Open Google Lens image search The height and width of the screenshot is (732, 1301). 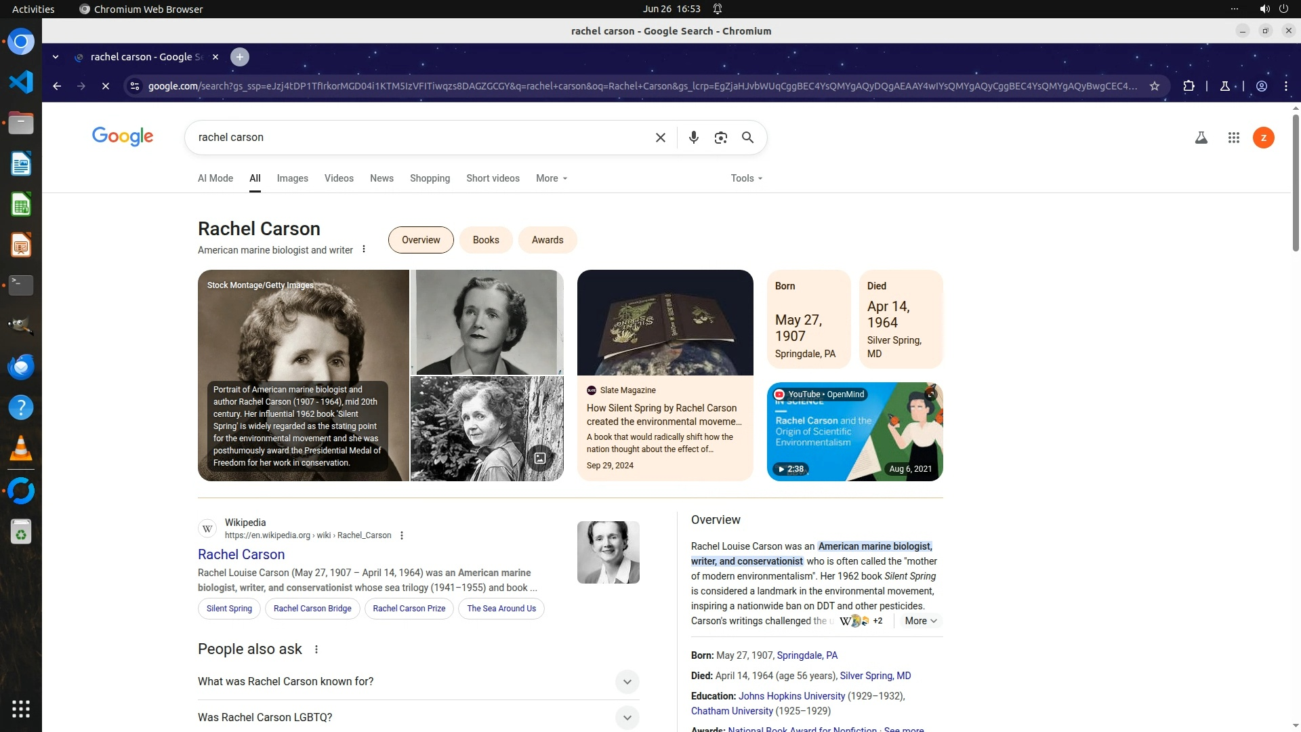pyautogui.click(x=720, y=138)
